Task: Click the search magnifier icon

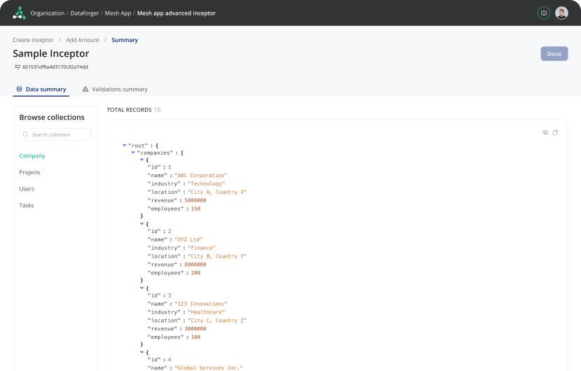Action: pyautogui.click(x=26, y=134)
